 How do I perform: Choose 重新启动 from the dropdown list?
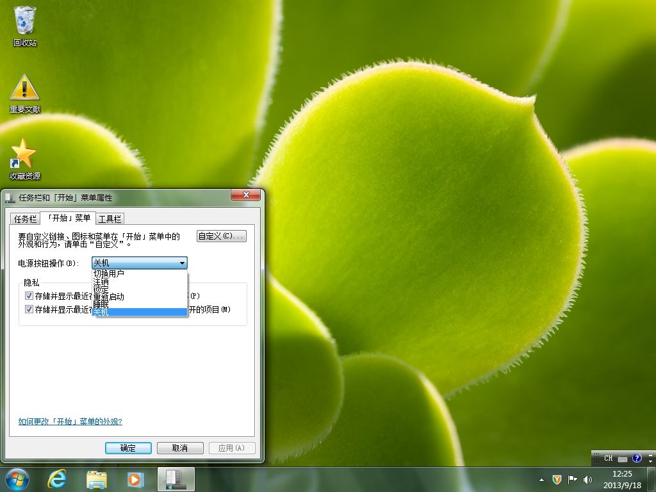(x=140, y=297)
